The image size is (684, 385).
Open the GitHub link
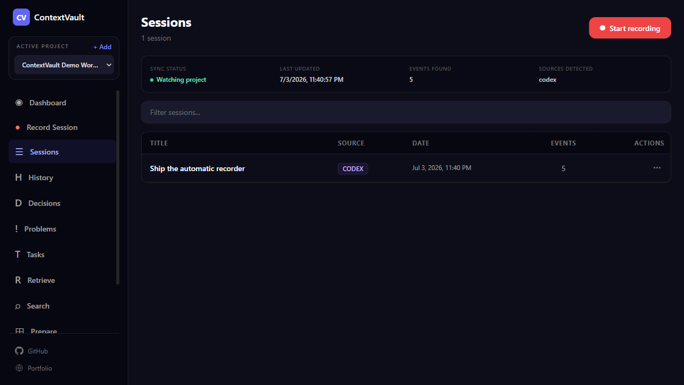coord(32,351)
